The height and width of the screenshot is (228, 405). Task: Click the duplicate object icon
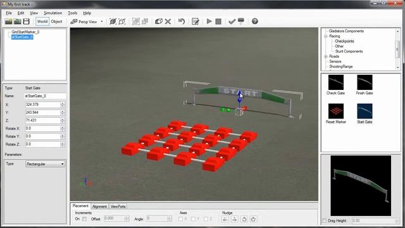pyautogui.click(x=159, y=22)
